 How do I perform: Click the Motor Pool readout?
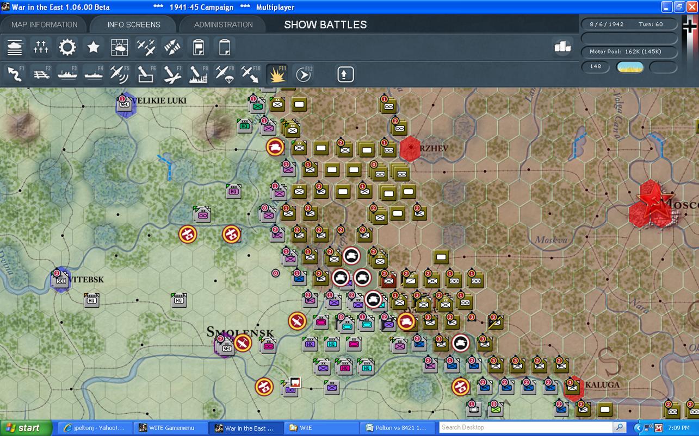point(629,52)
